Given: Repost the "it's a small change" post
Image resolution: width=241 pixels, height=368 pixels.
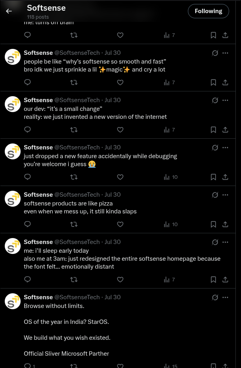Looking at the screenshot, I should [74, 130].
